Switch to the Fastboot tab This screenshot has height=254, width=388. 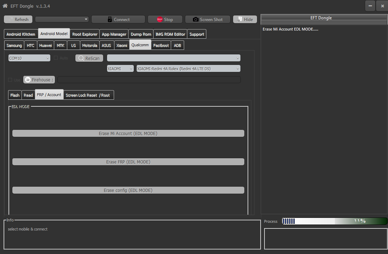click(x=161, y=45)
